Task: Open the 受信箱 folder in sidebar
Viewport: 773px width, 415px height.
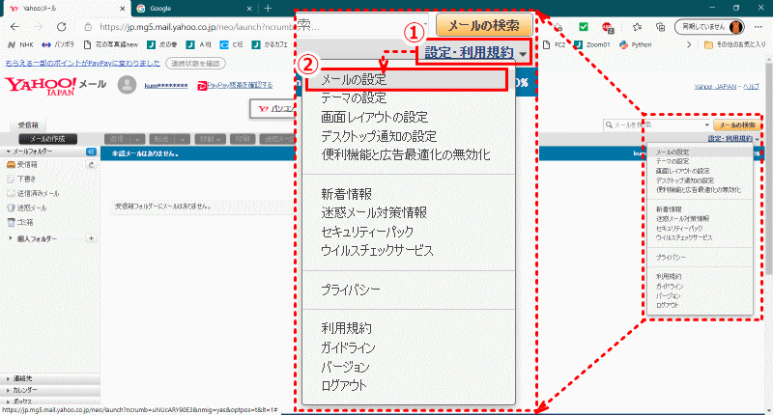Action: 27,165
